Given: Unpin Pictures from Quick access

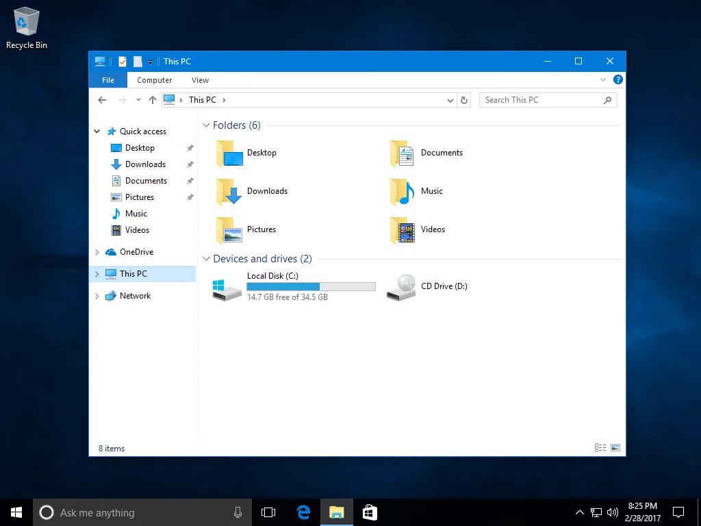Looking at the screenshot, I should (x=190, y=197).
